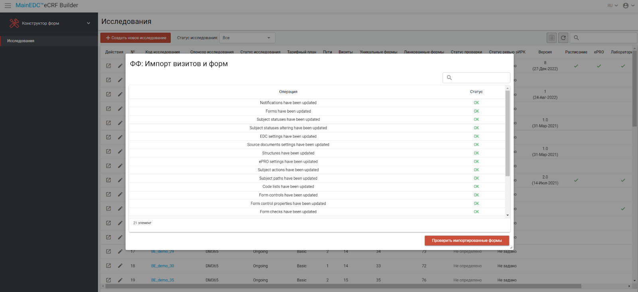Focus the search field in import dialog
The width and height of the screenshot is (638, 292).
click(x=477, y=78)
